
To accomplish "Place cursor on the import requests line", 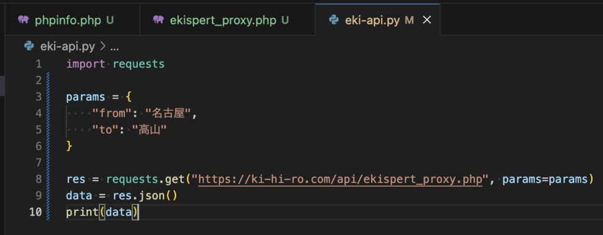I will [115, 64].
